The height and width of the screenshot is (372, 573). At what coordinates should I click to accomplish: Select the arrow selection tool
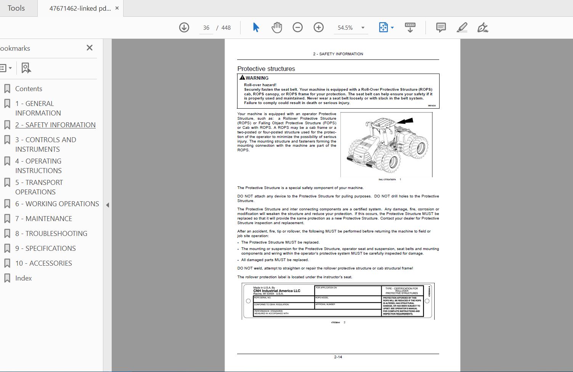[x=256, y=27]
